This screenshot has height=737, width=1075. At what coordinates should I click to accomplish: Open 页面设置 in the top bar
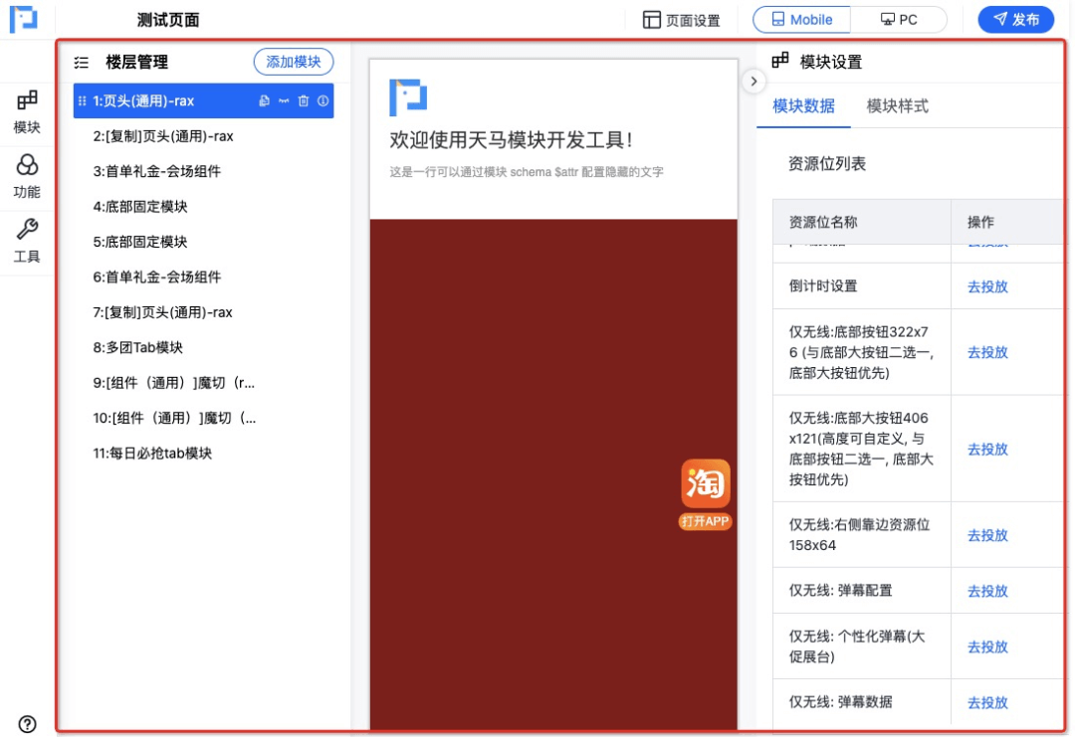680,19
